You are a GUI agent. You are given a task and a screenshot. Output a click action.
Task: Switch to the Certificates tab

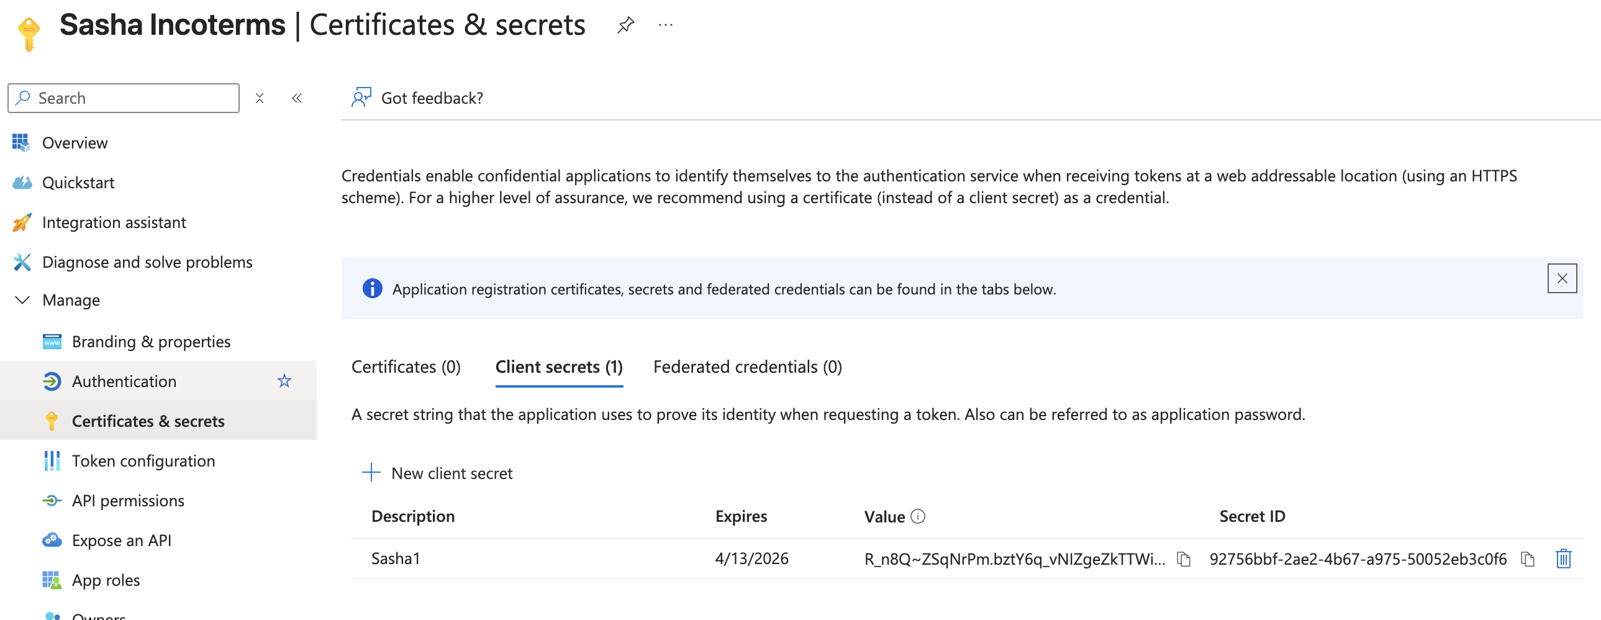(x=406, y=367)
